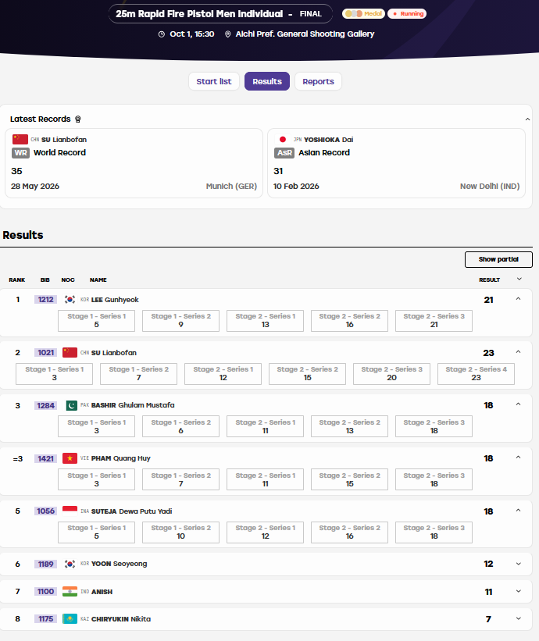The height and width of the screenshot is (641, 539).
Task: Click bib number 1189
Action: tap(46, 564)
